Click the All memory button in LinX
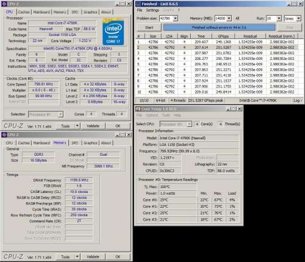Image resolution: width=305 pixels, height=262 pixels. click(237, 18)
